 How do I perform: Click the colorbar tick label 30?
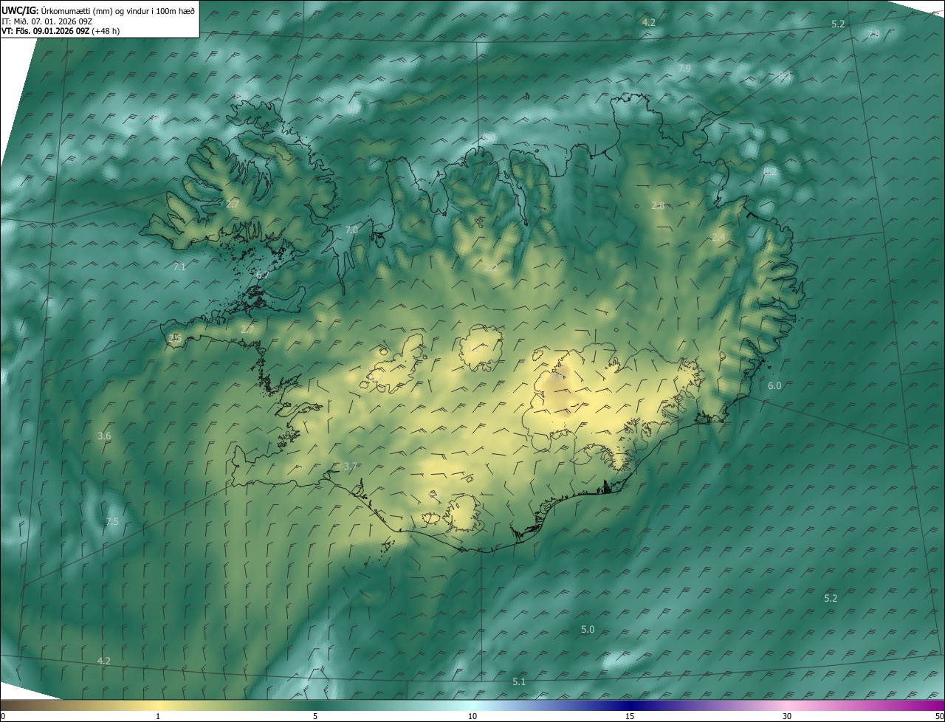click(x=787, y=717)
